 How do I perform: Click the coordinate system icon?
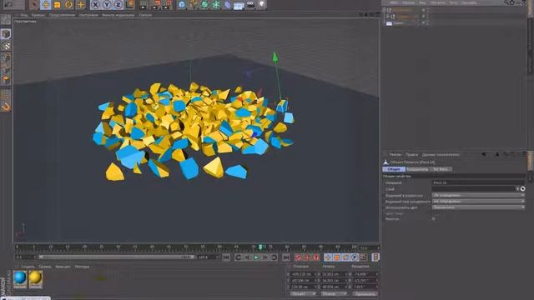point(130,4)
